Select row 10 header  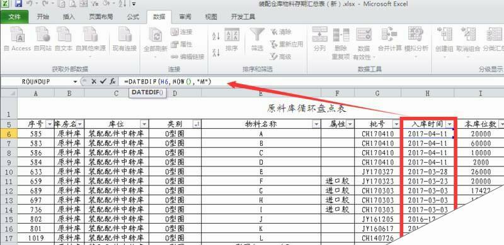point(9,171)
